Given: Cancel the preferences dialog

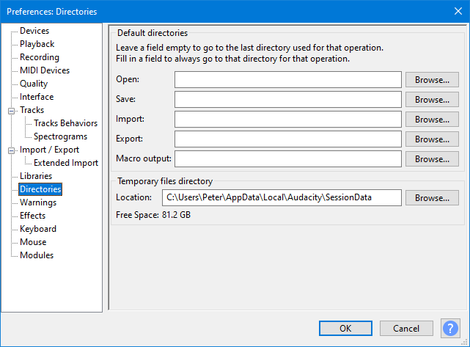Looking at the screenshot, I should point(406,329).
